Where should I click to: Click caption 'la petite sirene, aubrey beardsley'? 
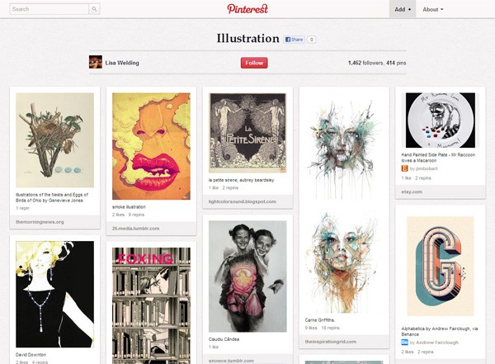(241, 180)
